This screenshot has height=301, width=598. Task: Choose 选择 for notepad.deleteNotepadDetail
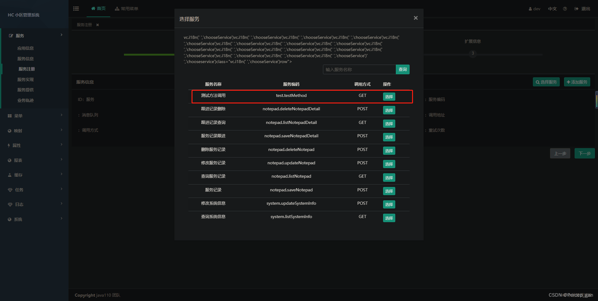pyautogui.click(x=389, y=110)
